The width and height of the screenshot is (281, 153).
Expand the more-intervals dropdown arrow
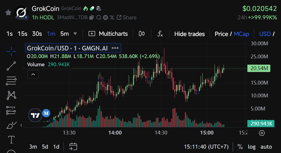tap(75, 34)
